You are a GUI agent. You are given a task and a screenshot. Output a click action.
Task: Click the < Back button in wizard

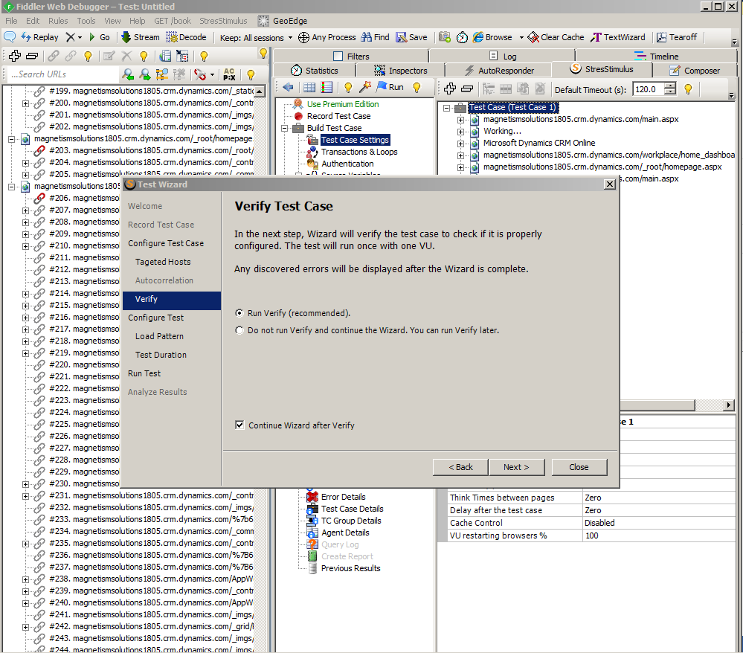(x=460, y=467)
